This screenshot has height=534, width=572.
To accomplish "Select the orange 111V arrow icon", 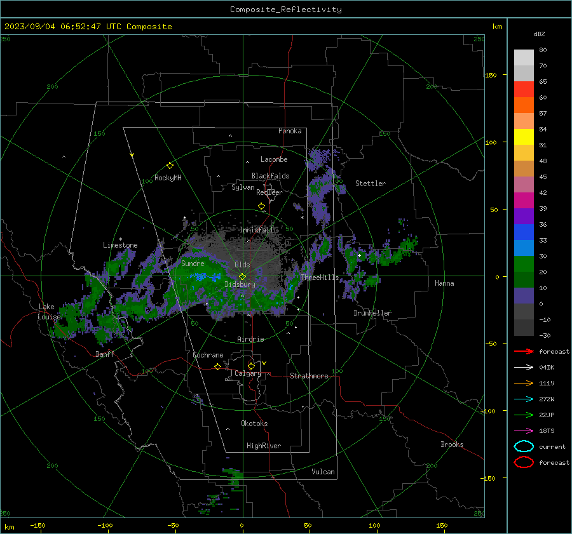I will [524, 383].
